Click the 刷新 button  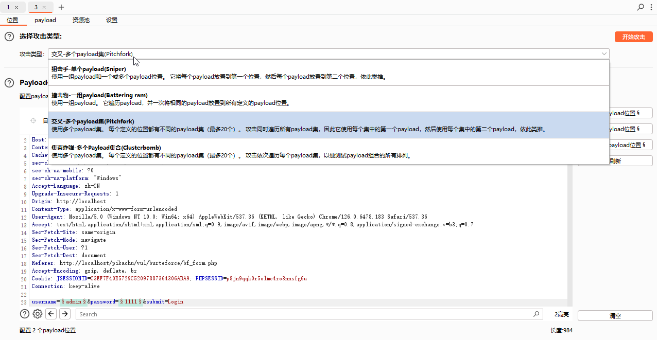(x=615, y=161)
